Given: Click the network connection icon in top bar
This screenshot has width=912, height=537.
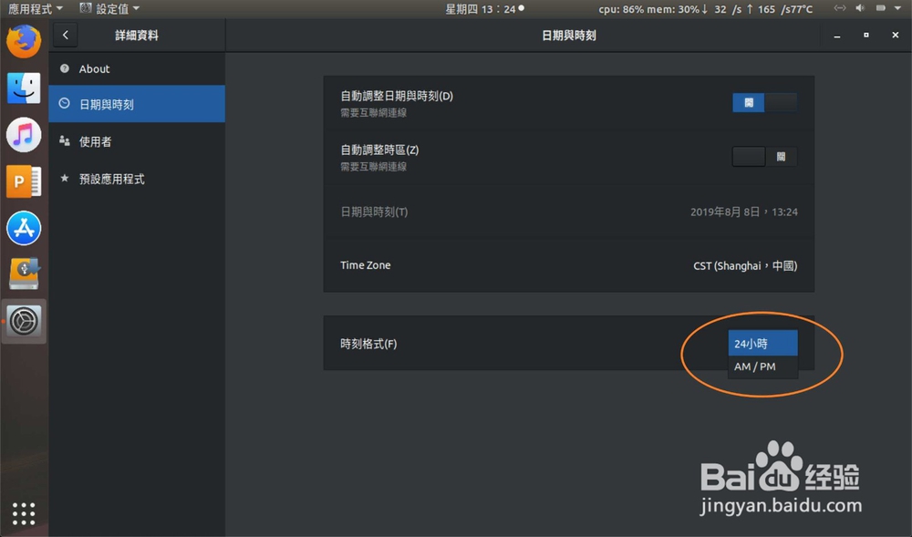Looking at the screenshot, I should point(839,8).
